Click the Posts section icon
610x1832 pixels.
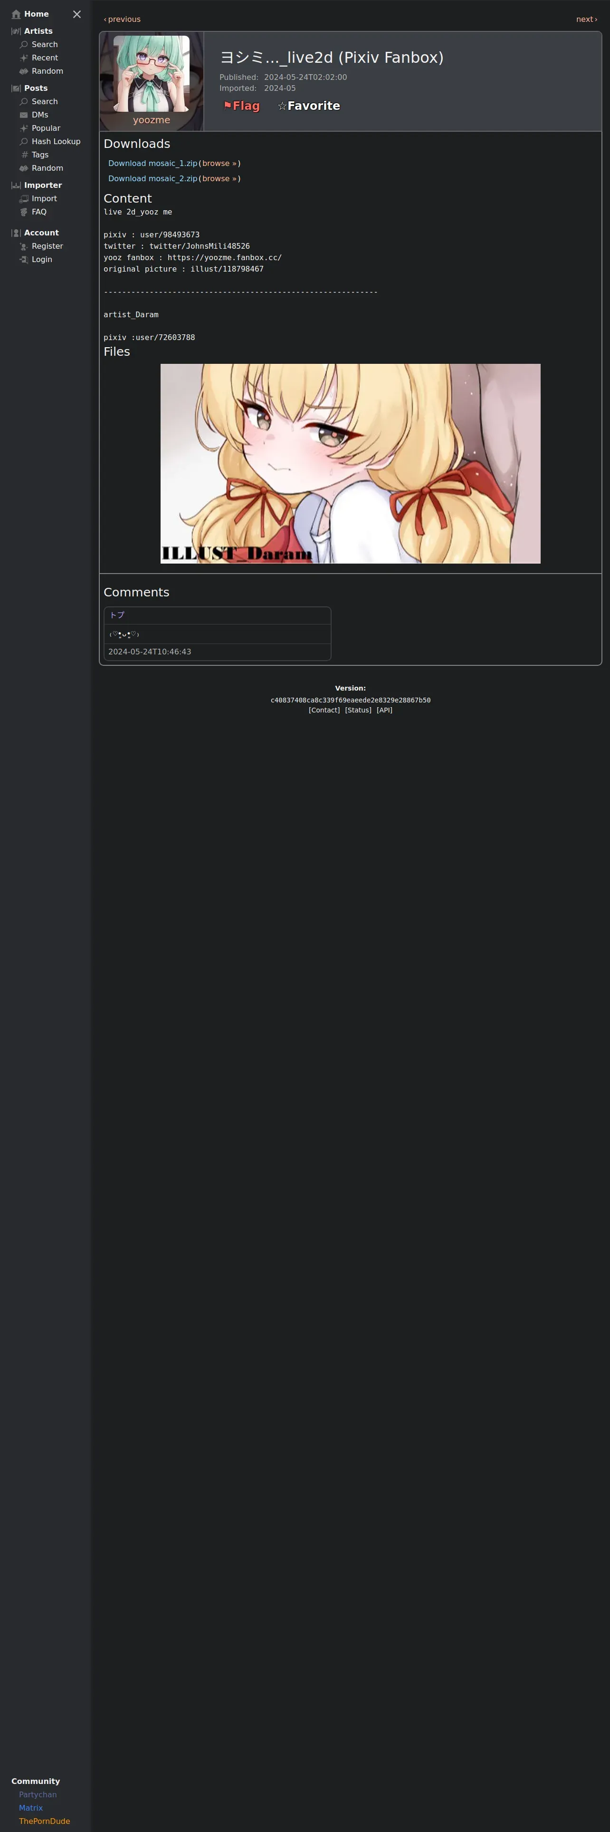[16, 88]
